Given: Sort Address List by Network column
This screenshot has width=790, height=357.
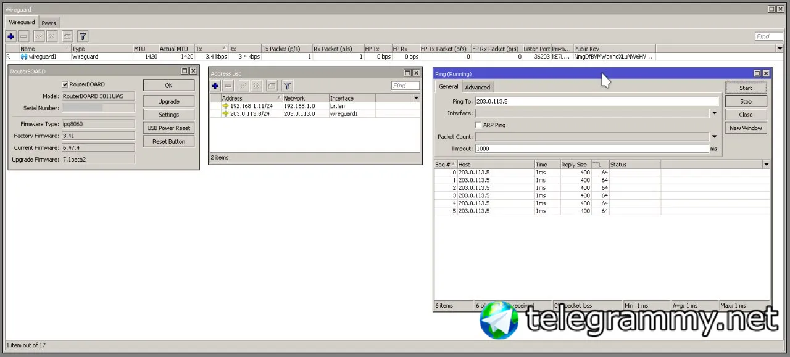Looking at the screenshot, I should pos(305,98).
